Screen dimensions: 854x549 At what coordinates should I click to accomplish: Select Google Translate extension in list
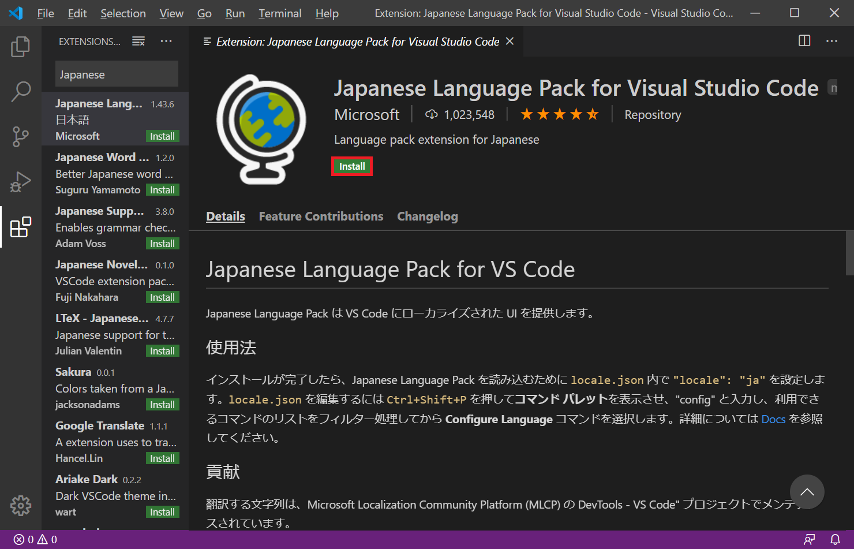(115, 441)
